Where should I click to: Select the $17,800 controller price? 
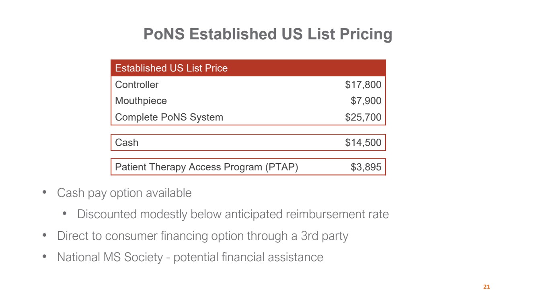(x=363, y=85)
